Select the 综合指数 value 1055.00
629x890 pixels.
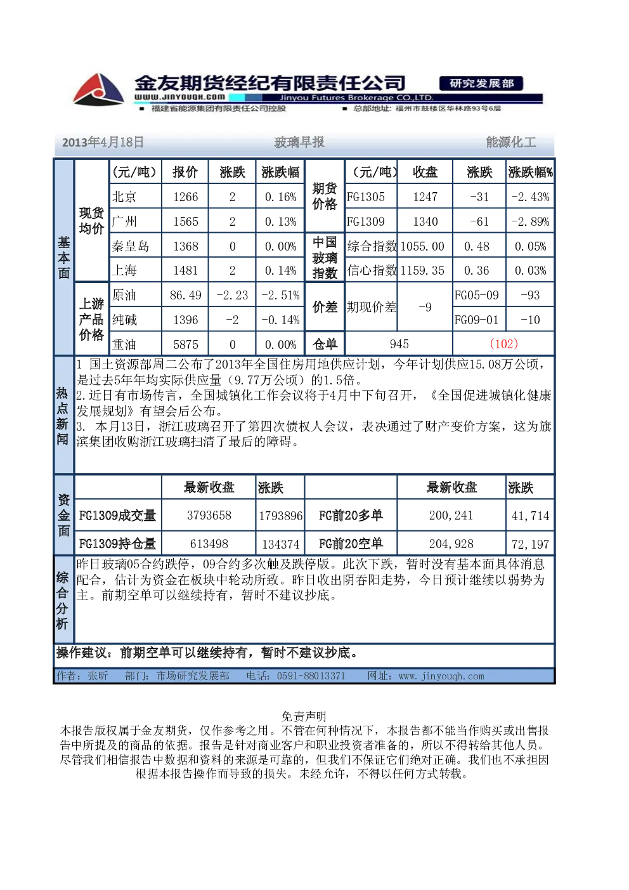click(422, 246)
